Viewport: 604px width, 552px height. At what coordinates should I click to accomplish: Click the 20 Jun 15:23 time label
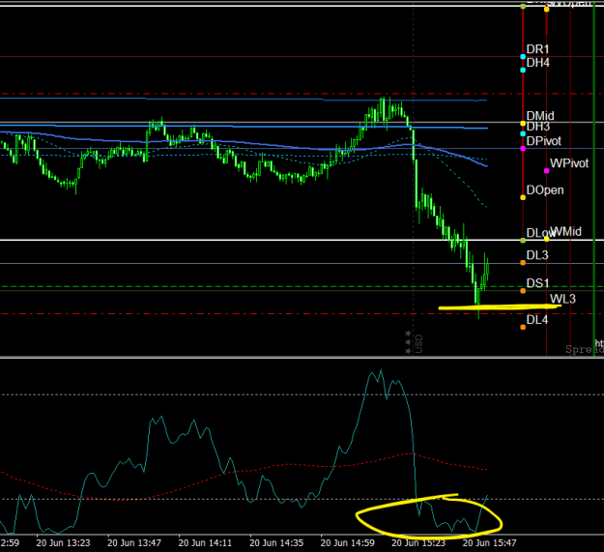point(418,543)
